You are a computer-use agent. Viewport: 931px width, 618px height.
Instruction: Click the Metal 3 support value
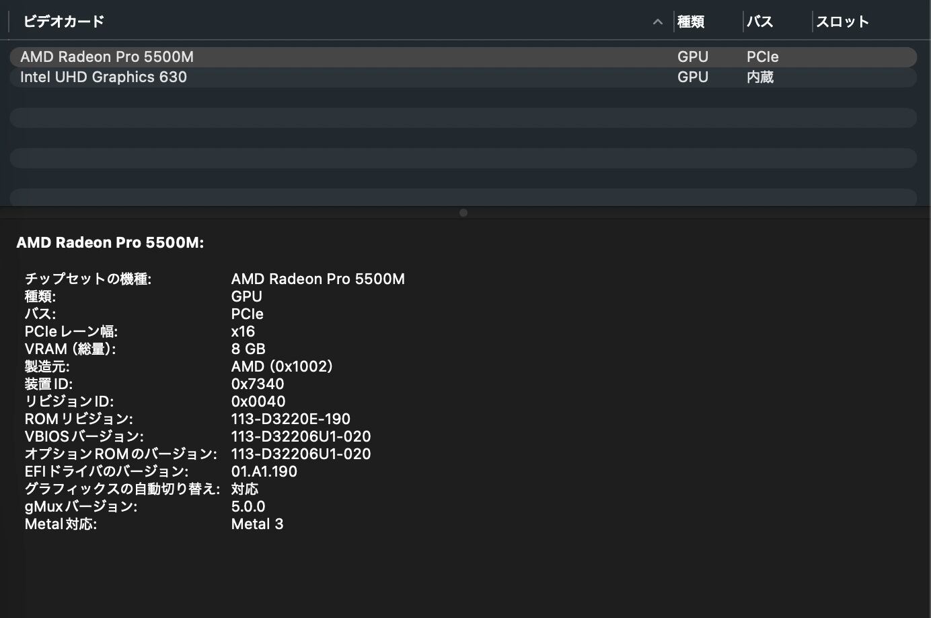[x=257, y=524]
